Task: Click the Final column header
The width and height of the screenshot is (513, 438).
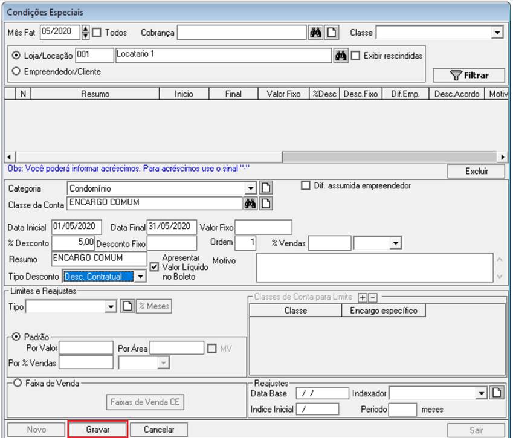Action: point(233,94)
